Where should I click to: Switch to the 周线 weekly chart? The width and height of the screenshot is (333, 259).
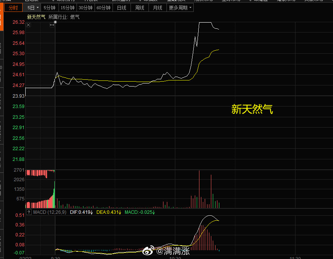point(140,8)
